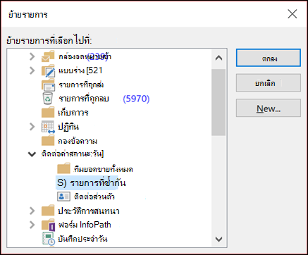Select the Inbox กล่องจดหมายเข้า label
The height and width of the screenshot is (255, 308).
[85, 56]
